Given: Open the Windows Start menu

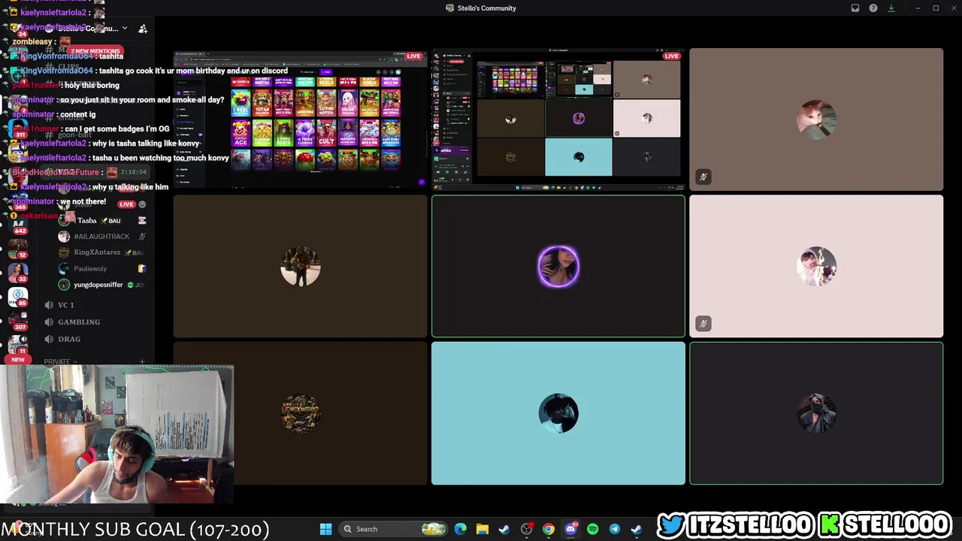Looking at the screenshot, I should 325,529.
